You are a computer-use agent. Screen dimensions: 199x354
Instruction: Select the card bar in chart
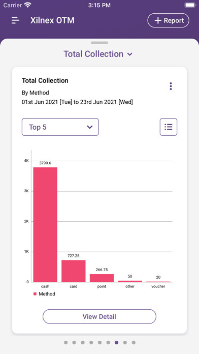(74, 271)
